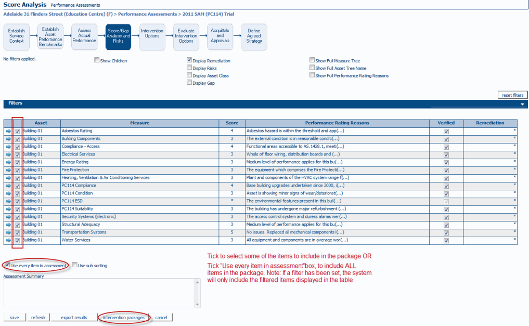Enable Display Gap checkbox
The width and height of the screenshot is (529, 326).
point(189,82)
